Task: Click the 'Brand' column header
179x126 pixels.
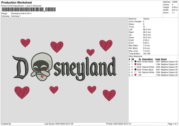Action: (x=163, y=59)
